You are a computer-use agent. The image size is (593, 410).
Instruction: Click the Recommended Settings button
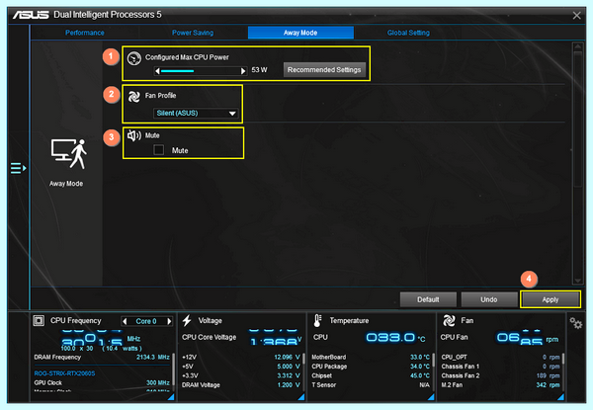point(324,70)
